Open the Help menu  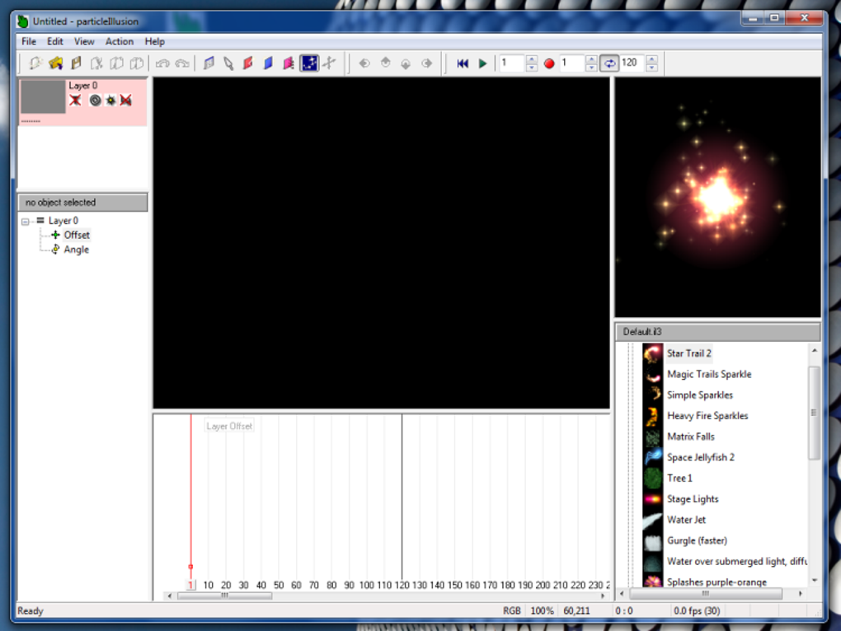pyautogui.click(x=154, y=41)
